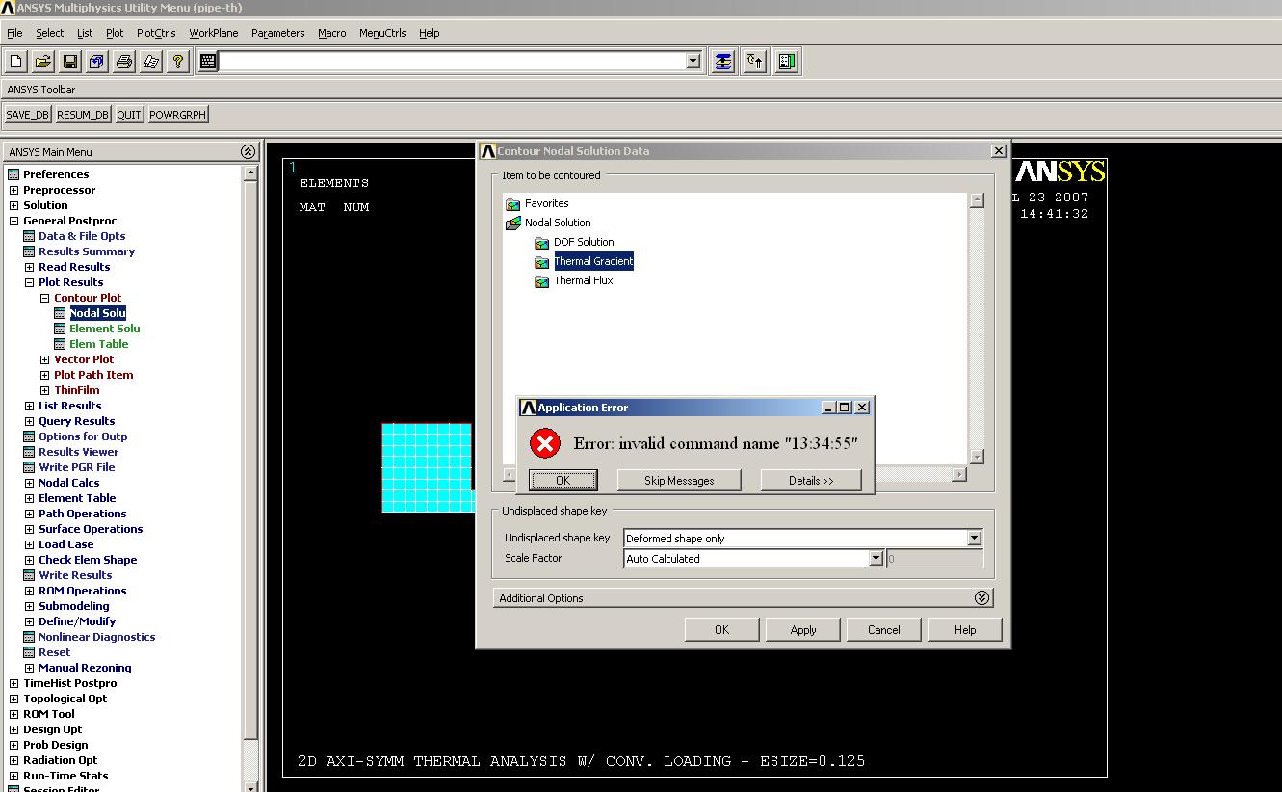
Task: Click the Preferences dialog icon in Main Menu
Action: click(x=13, y=174)
